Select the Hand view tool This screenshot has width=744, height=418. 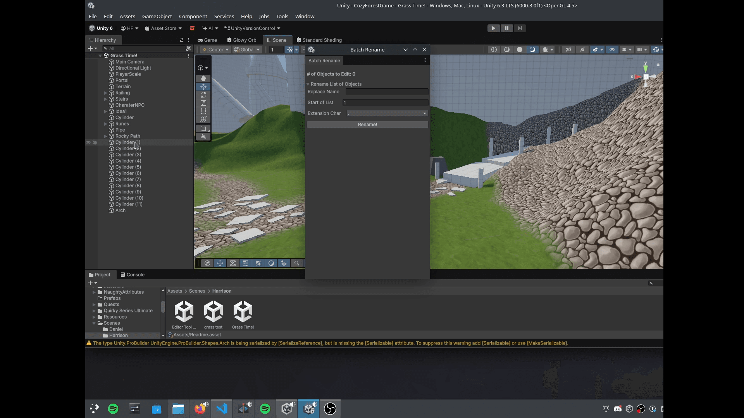point(203,78)
